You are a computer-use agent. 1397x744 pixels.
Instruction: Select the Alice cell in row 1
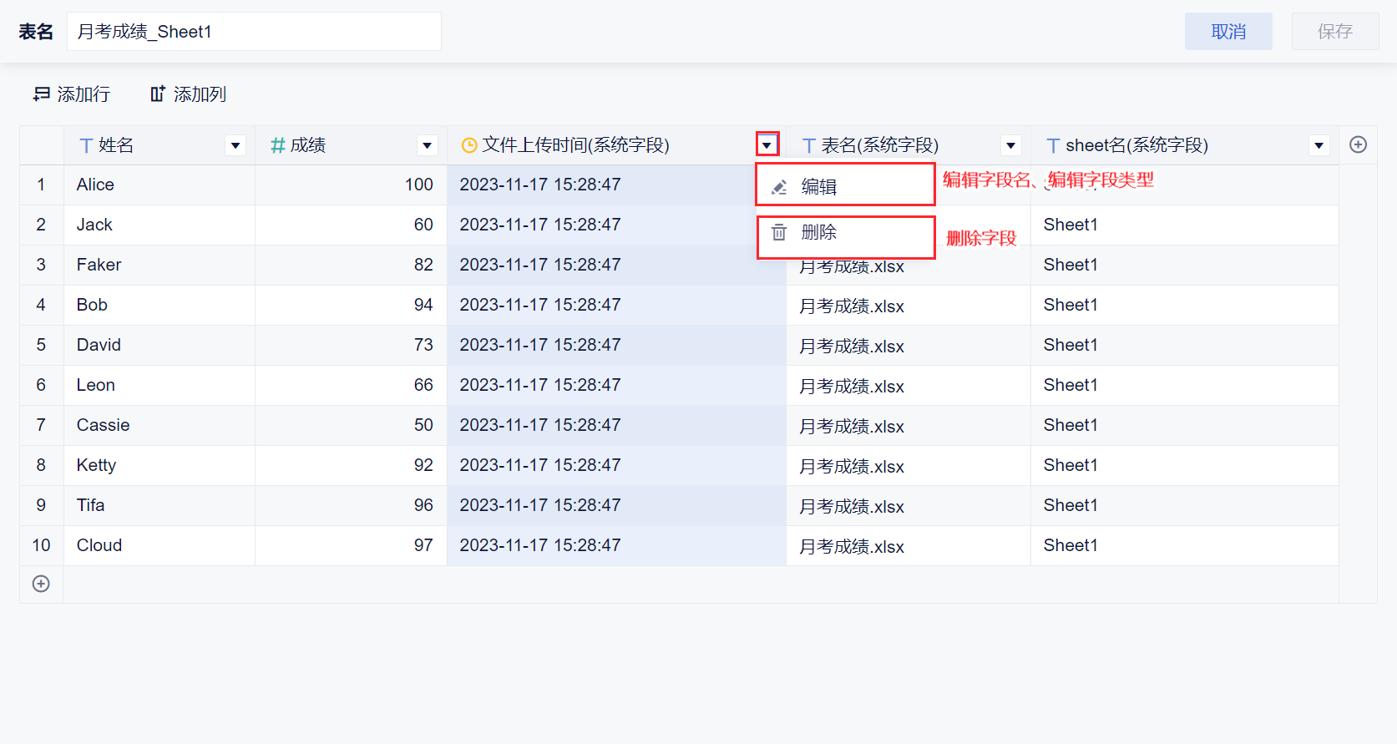pyautogui.click(x=159, y=185)
